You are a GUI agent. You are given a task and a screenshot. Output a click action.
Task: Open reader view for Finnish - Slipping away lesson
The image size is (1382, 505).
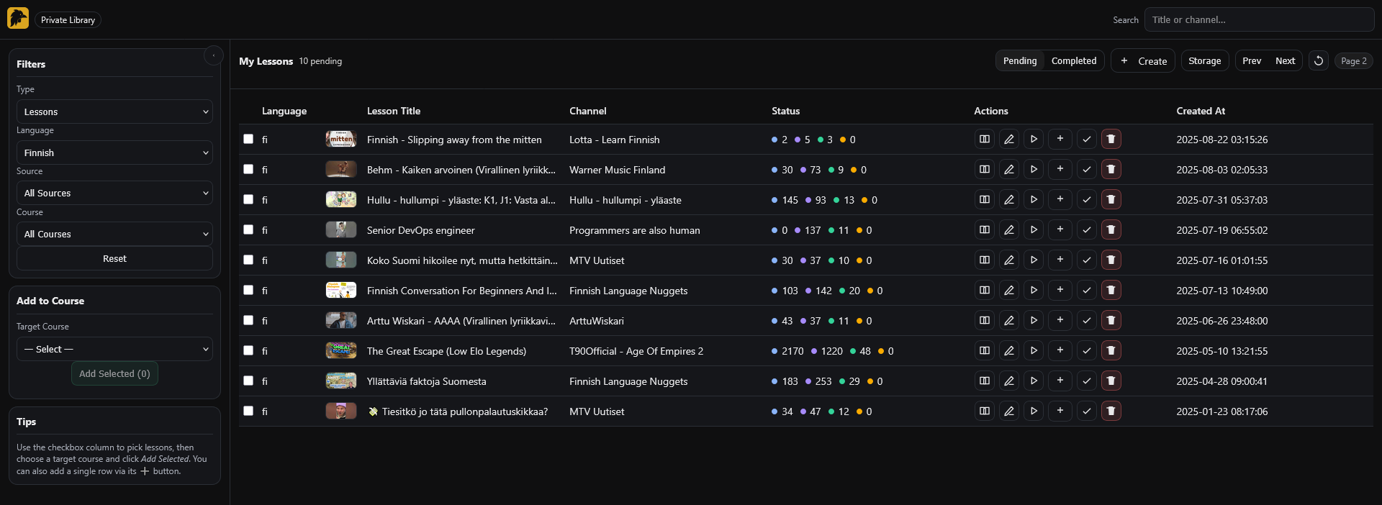tap(984, 139)
